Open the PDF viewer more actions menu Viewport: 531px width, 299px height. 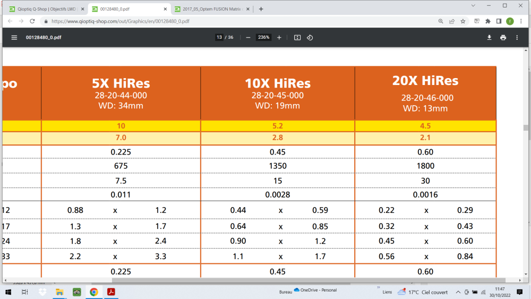click(x=517, y=38)
